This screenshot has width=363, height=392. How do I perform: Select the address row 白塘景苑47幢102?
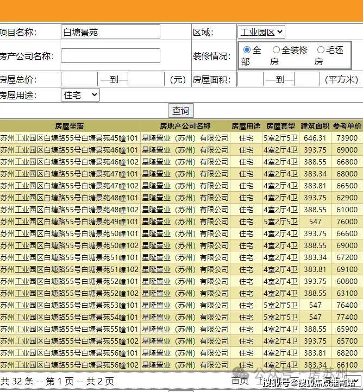70,186
